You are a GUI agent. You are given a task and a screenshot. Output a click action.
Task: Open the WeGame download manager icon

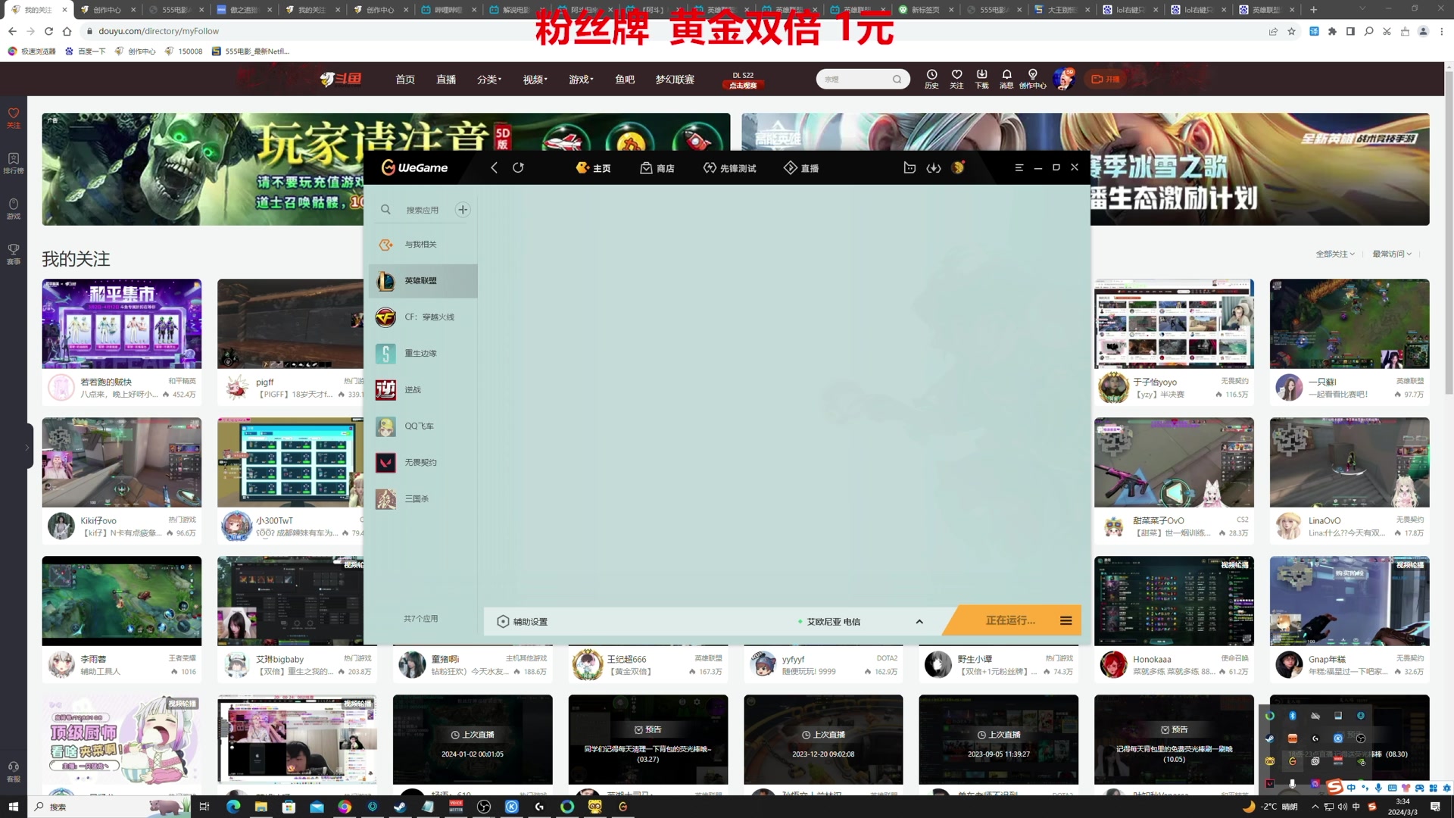tap(933, 167)
